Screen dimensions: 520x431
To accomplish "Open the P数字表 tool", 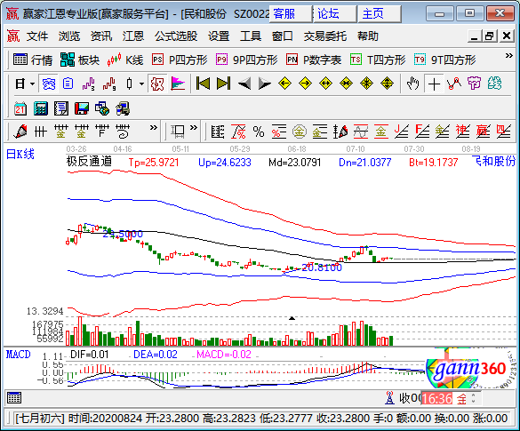I will [314, 60].
